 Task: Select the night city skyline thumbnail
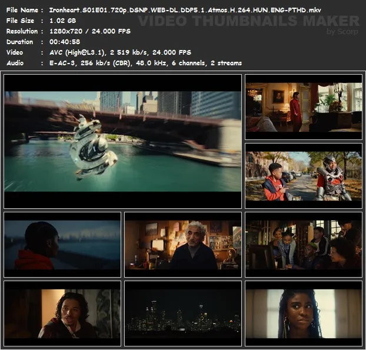(x=183, y=314)
